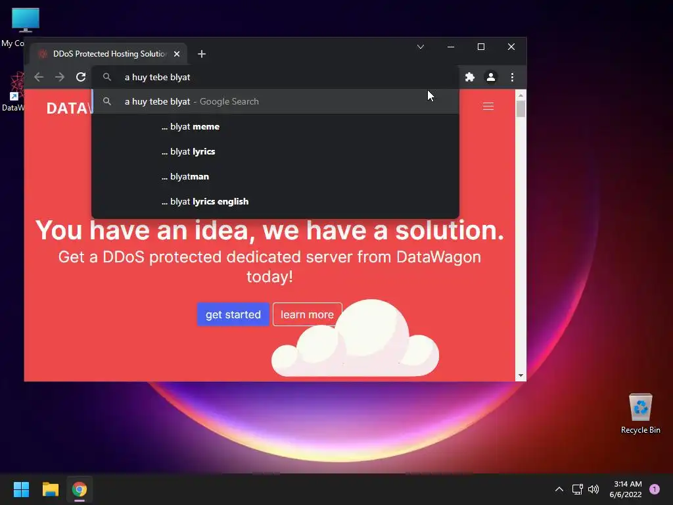Open the Windows Start menu
Viewport: 673px width, 505px height.
(21, 489)
